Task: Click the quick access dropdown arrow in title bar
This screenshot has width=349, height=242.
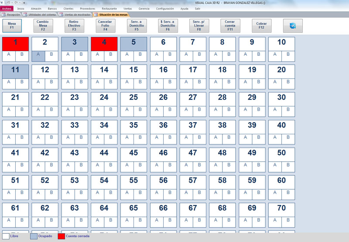Action: coord(24,3)
